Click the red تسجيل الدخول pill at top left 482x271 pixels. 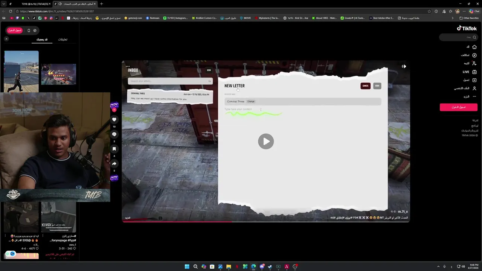15,30
